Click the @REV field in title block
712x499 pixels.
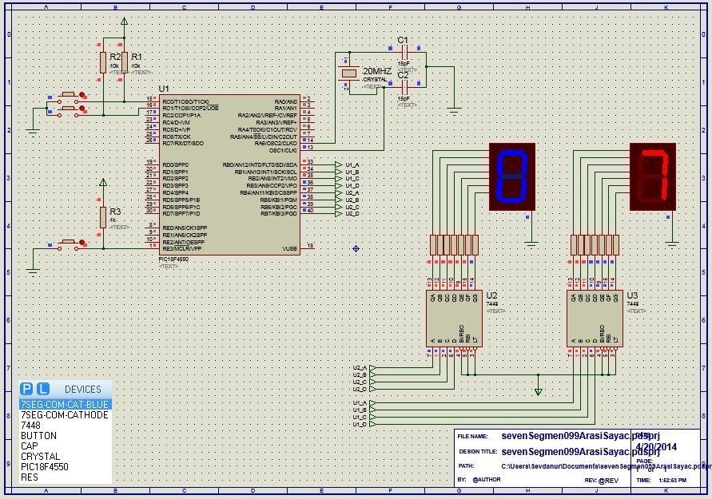[x=608, y=481]
